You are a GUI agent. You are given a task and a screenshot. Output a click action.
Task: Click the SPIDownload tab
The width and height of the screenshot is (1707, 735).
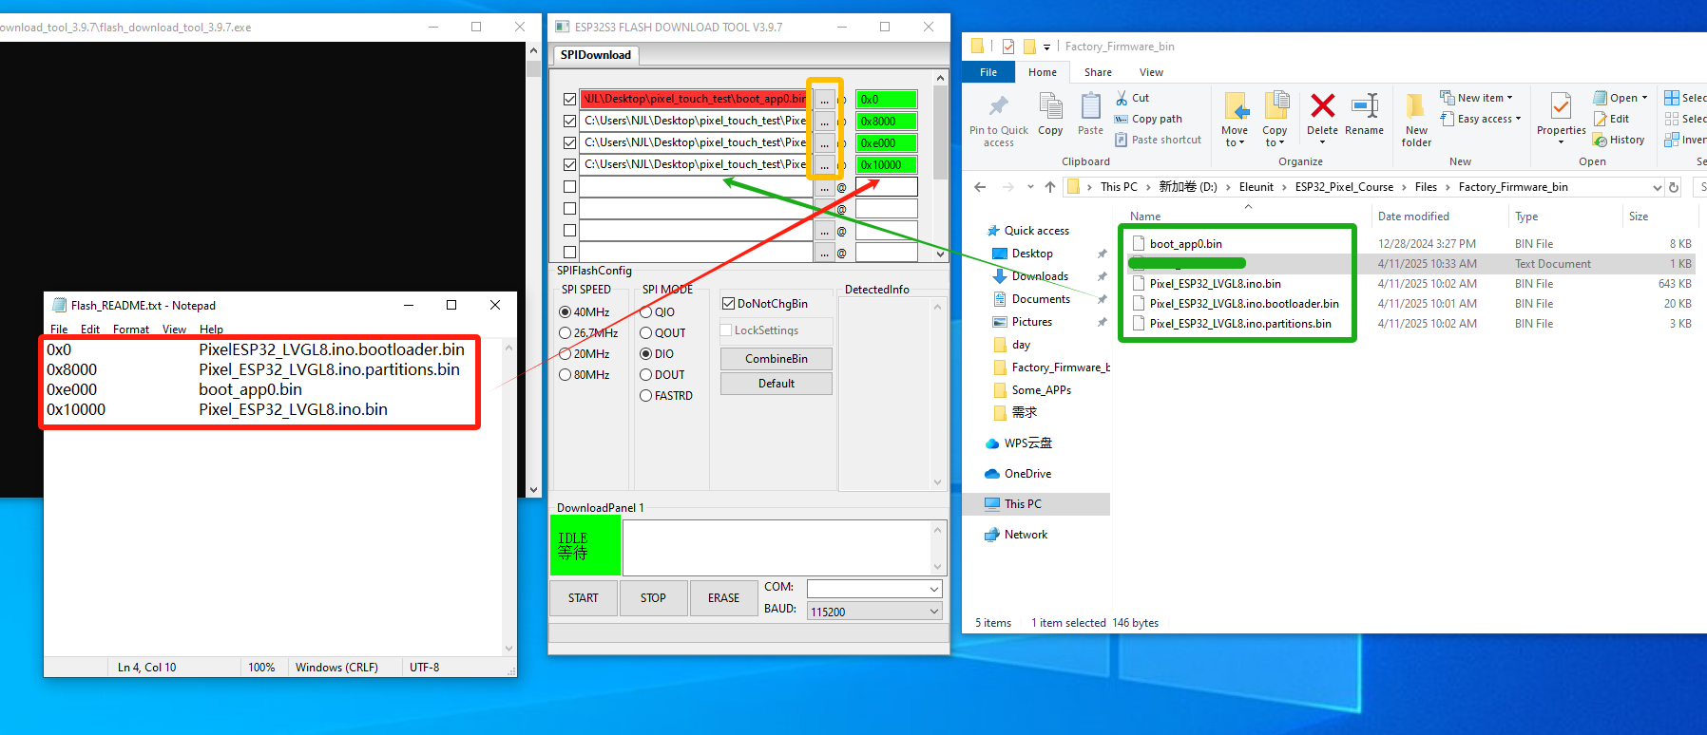tap(596, 55)
